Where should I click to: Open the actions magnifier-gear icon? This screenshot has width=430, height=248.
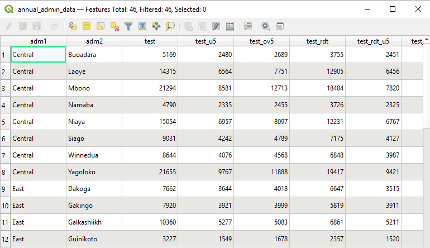point(265,26)
